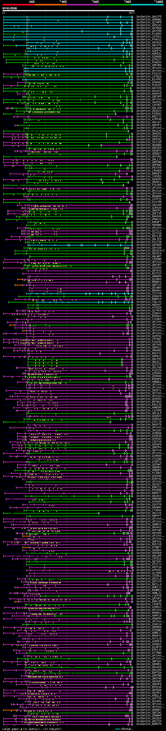Viewport: 166px width, 731px height.
Task: Open the UniRef100_Q40375 hit label
Action: [149, 17]
